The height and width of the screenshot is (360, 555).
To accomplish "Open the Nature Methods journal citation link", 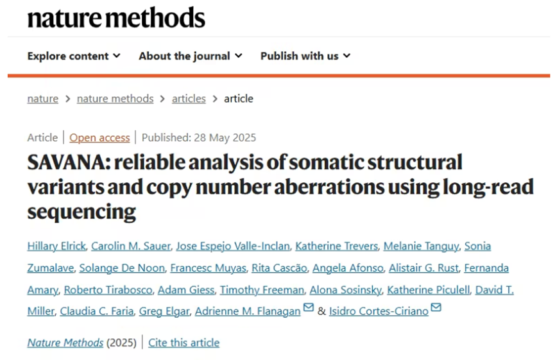I will 65,343.
